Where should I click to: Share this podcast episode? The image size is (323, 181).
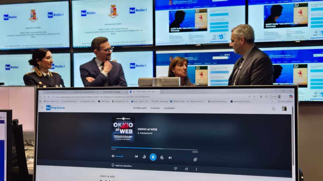click(x=187, y=169)
